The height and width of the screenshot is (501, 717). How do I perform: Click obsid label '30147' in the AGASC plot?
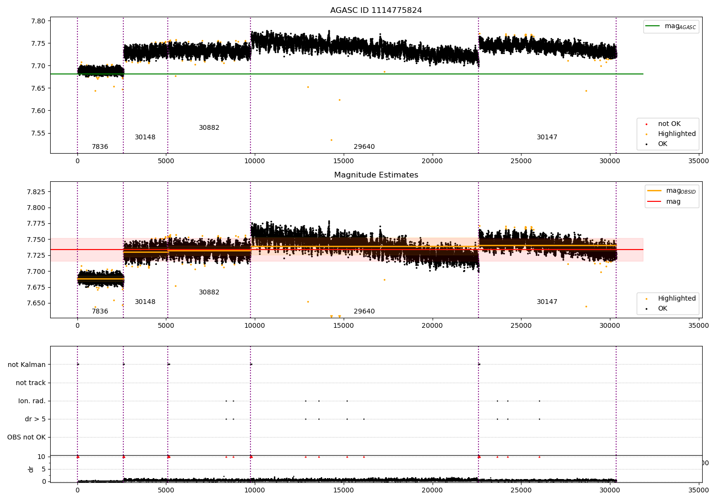click(x=547, y=137)
